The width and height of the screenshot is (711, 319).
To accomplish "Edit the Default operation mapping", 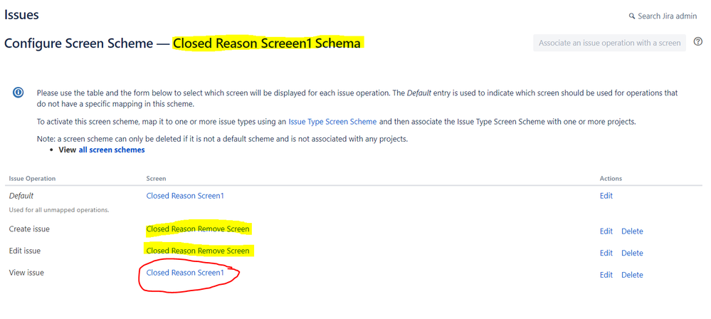I will pos(606,196).
